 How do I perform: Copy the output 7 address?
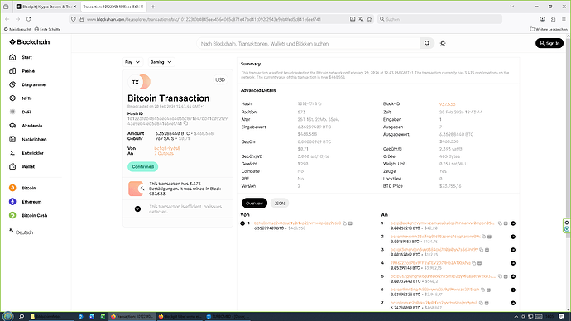(x=481, y=303)
